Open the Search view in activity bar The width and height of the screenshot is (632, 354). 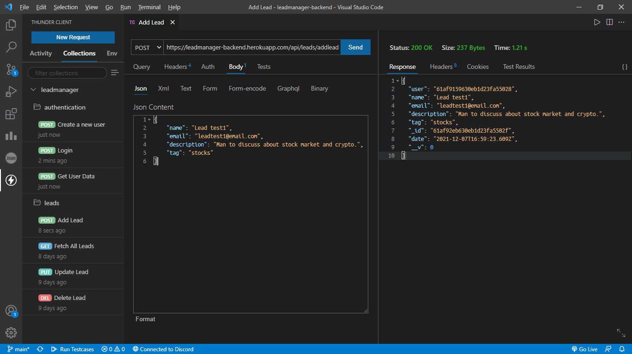tap(11, 47)
